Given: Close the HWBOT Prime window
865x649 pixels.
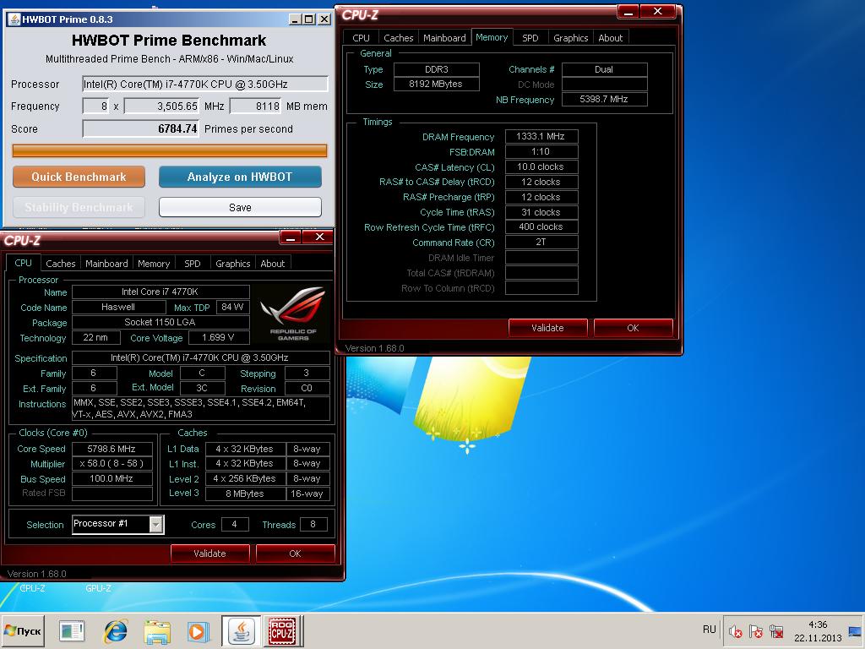Looking at the screenshot, I should [324, 19].
